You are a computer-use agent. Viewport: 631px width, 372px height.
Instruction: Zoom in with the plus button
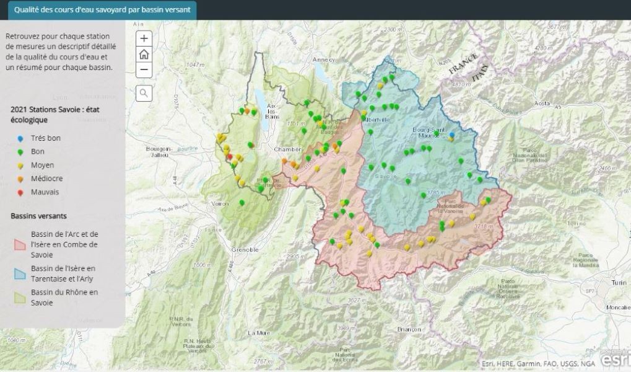point(144,38)
